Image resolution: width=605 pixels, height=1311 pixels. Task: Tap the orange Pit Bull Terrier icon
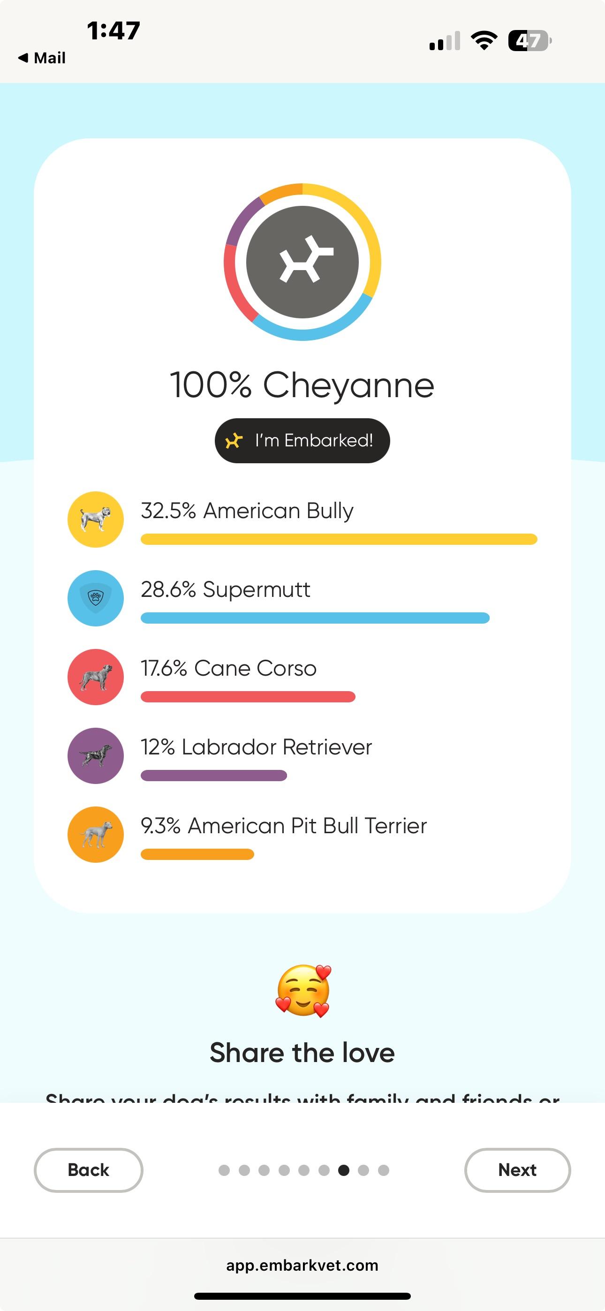pyautogui.click(x=96, y=835)
